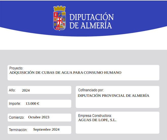This screenshot has width=167, height=140.
Task: Select the end date Septiembre 2024
Action: pos(46,129)
